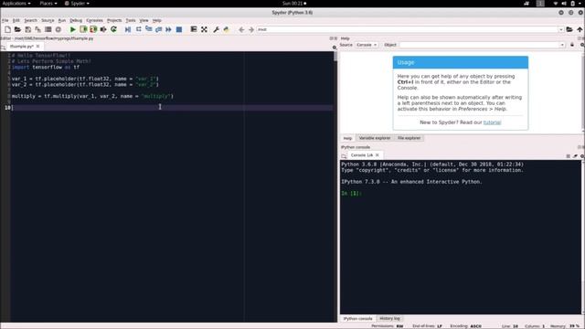Screen dimensions: 585x329
Task: Open the Places menu in the top bar
Action: click(48, 4)
